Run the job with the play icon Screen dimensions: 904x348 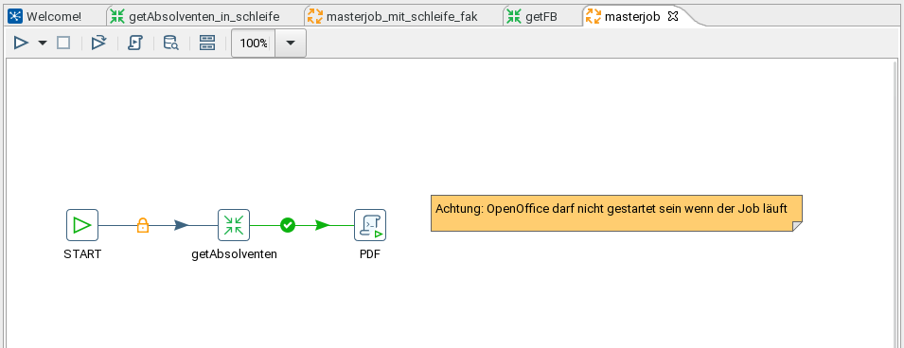click(22, 43)
